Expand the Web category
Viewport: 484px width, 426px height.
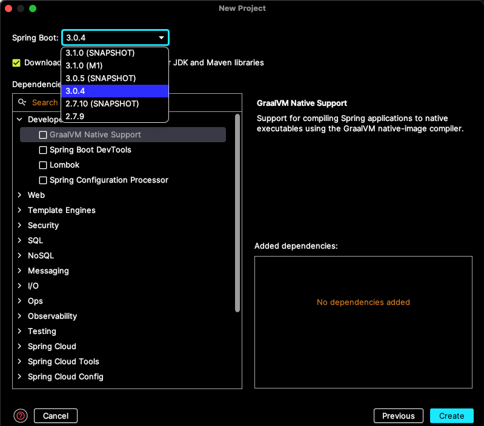(x=19, y=195)
